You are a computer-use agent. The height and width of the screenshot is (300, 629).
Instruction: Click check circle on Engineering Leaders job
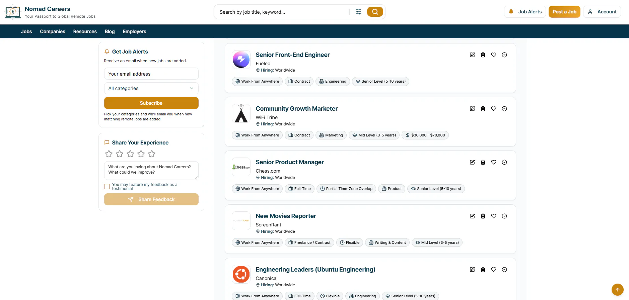pyautogui.click(x=504, y=270)
